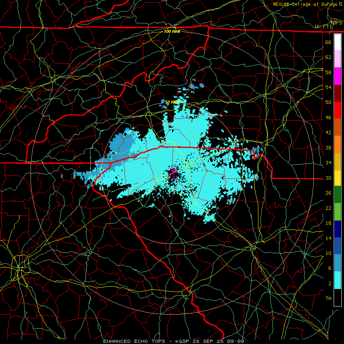Screen dimensions: 344x344
Task: Click the yellow 30 kft legend swatch
Action: [338, 178]
